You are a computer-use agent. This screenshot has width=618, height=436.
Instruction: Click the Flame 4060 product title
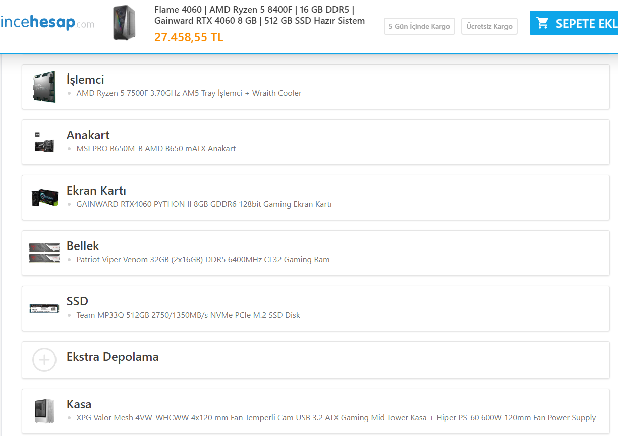(x=259, y=15)
